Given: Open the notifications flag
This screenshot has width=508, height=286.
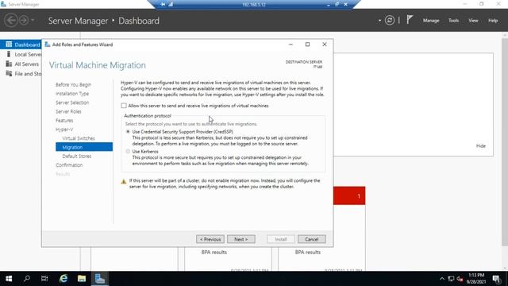Looking at the screenshot, I should click(410, 20).
